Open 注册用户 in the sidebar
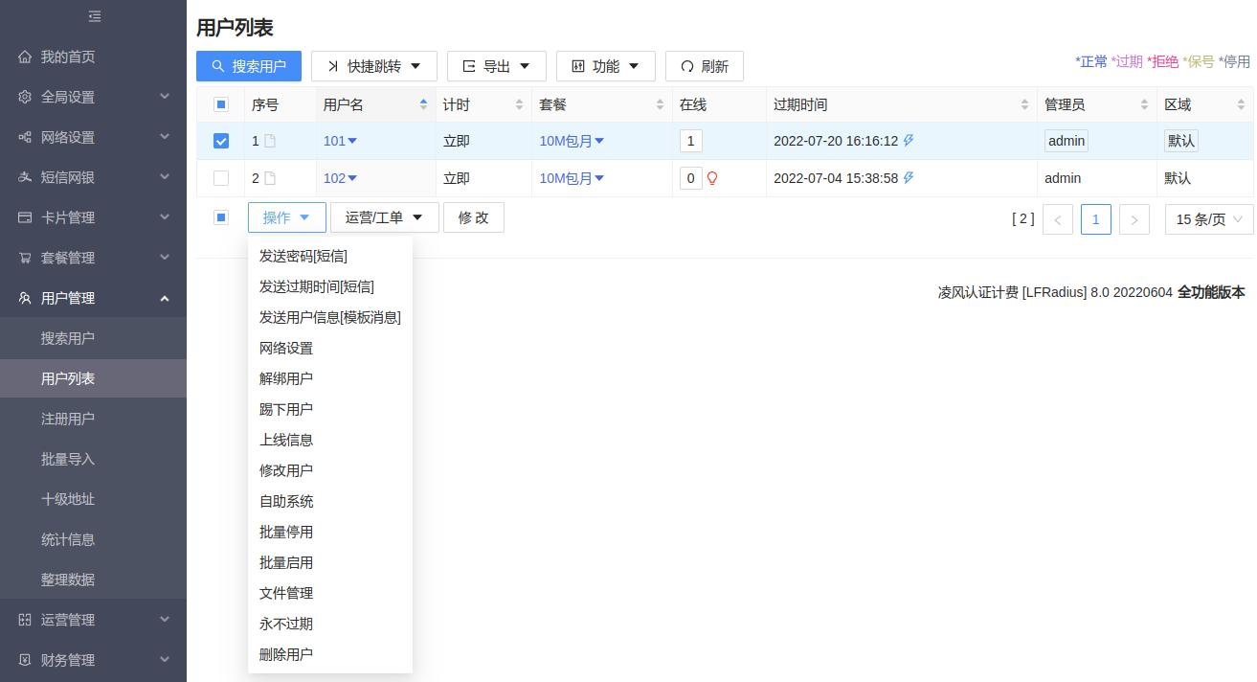This screenshot has height=682, width=1257. [x=68, y=419]
